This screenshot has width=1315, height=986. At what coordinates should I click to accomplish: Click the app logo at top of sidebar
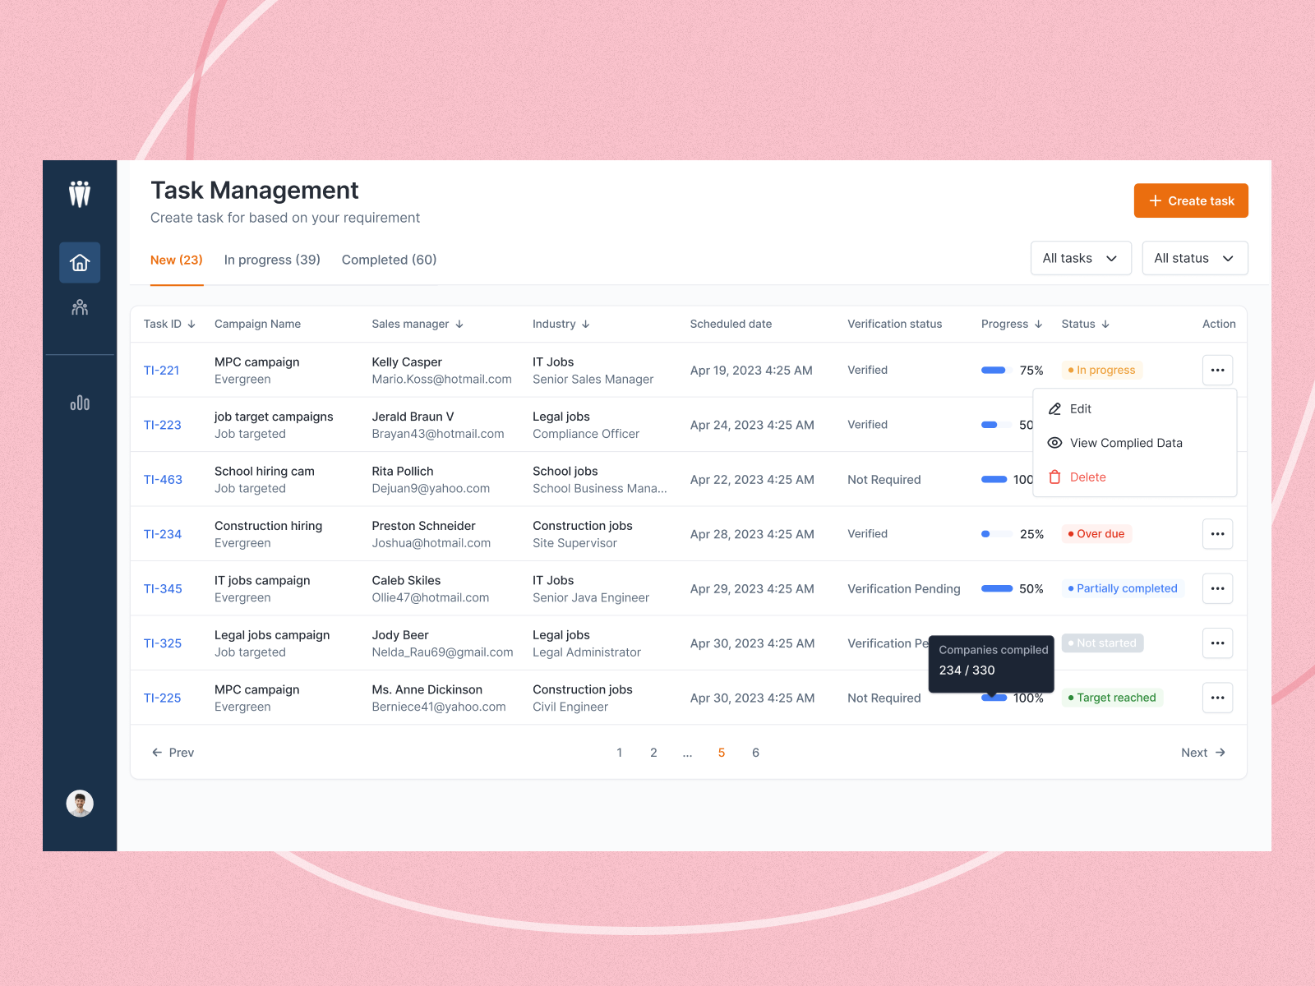[x=79, y=195]
